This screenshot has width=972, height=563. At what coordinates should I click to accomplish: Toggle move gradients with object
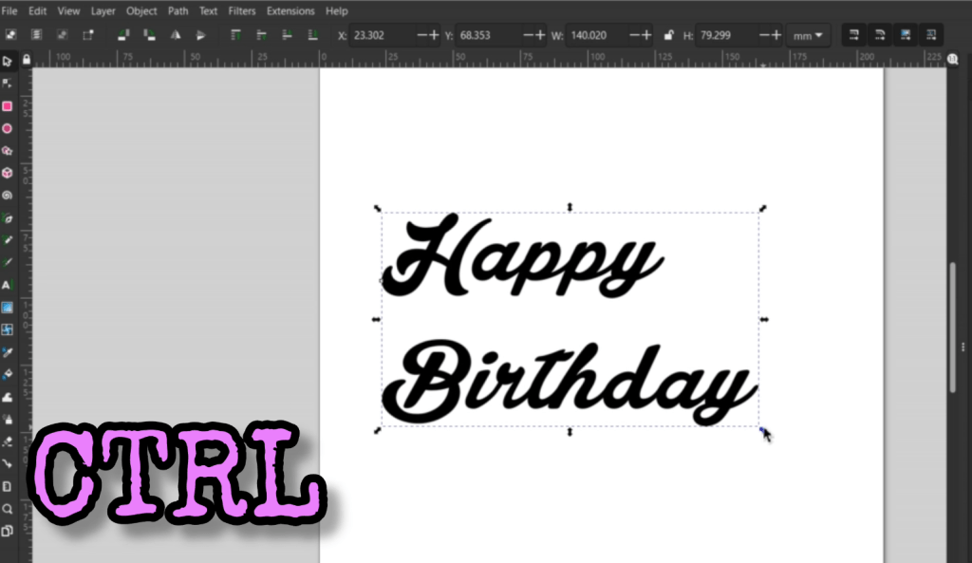pyautogui.click(x=906, y=35)
